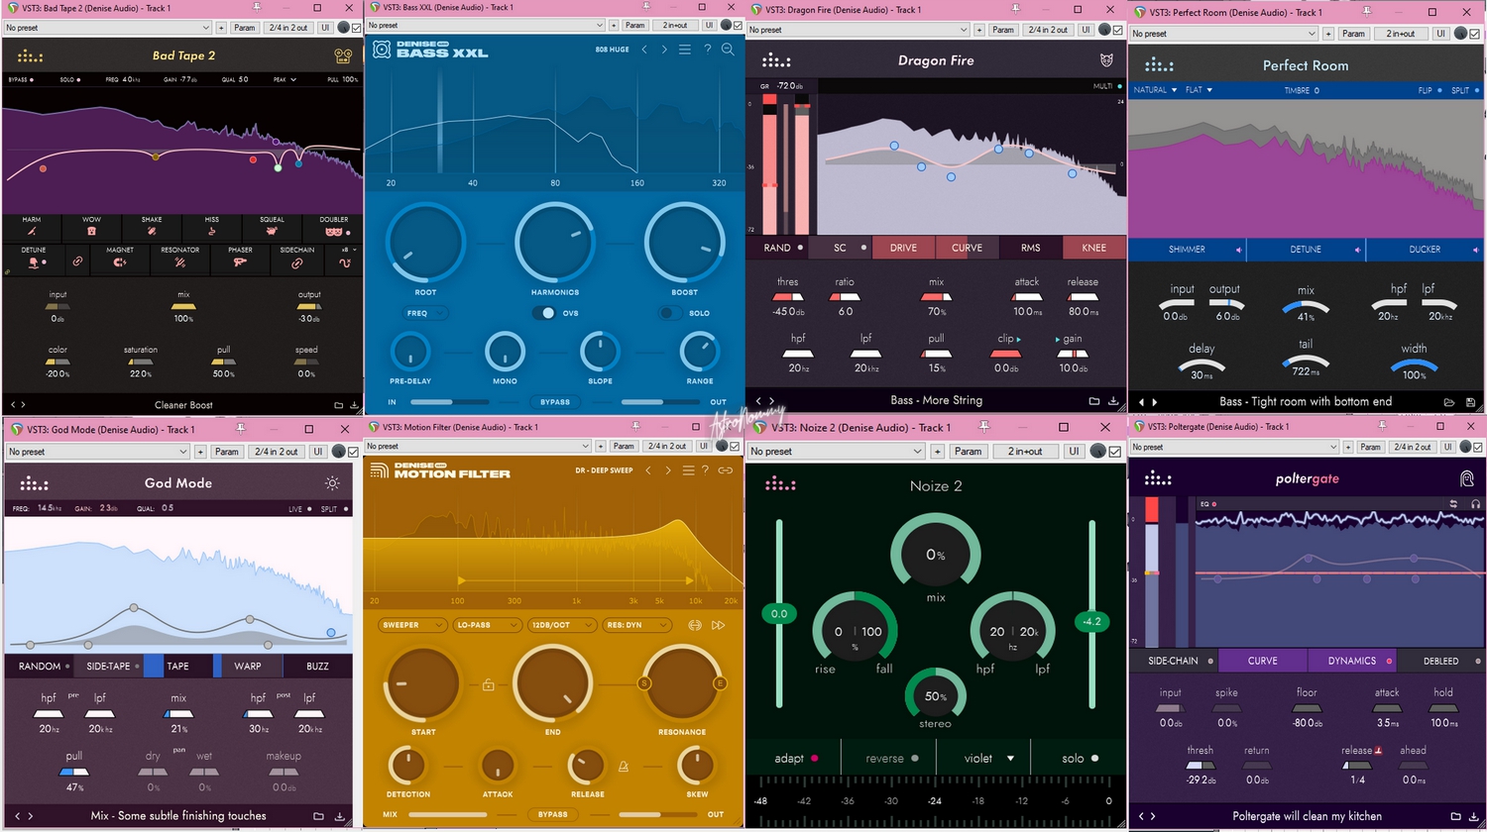Click the fast-forward icon in Motion Filter
This screenshot has height=832, width=1487.
pos(719,625)
